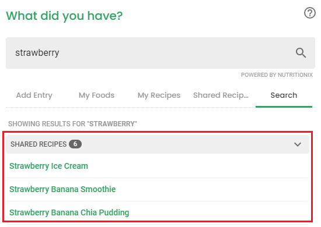Pick the Strawberry Banana Chia Pudding result

pyautogui.click(x=69, y=212)
